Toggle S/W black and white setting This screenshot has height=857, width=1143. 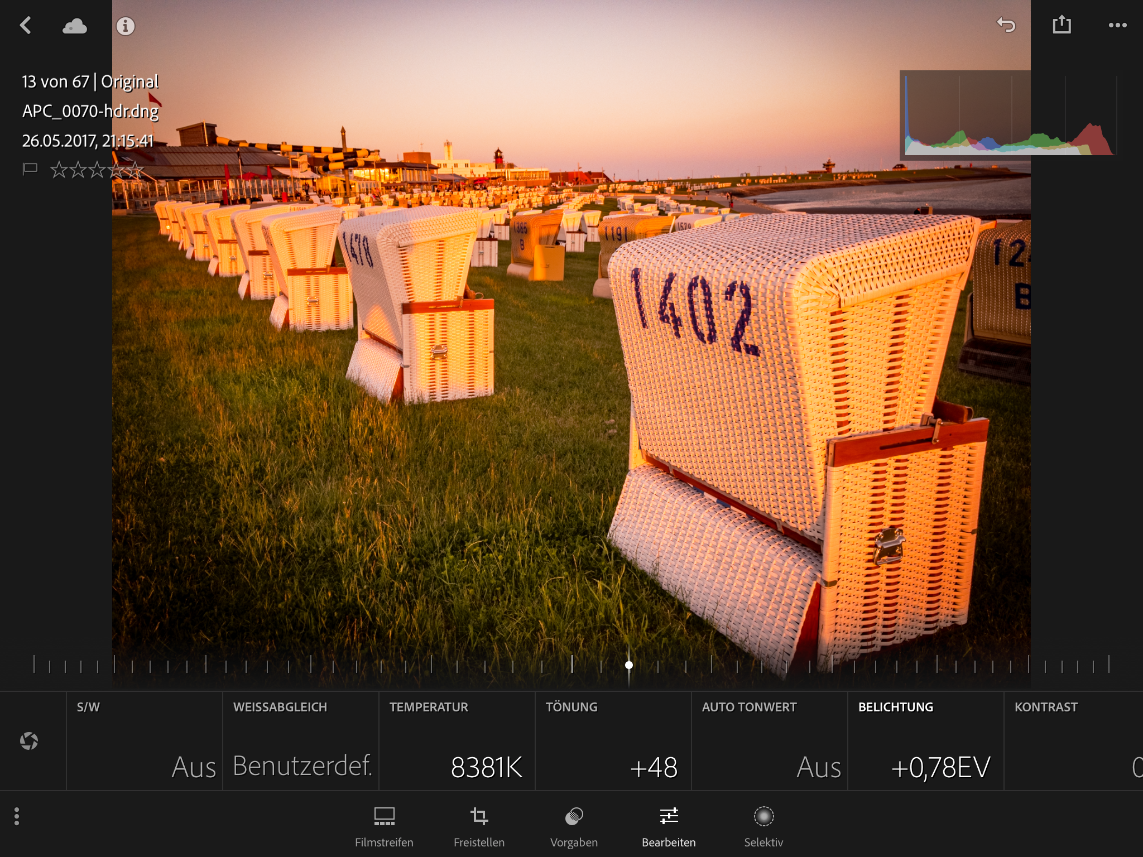pos(145,741)
